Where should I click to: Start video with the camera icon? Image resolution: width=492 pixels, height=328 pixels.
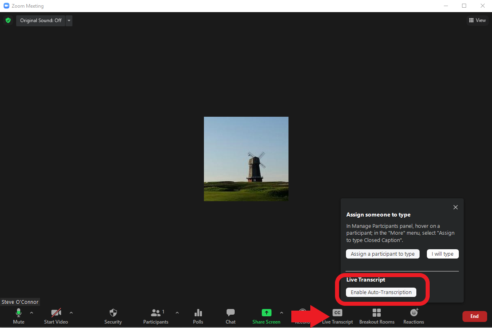[x=56, y=313]
